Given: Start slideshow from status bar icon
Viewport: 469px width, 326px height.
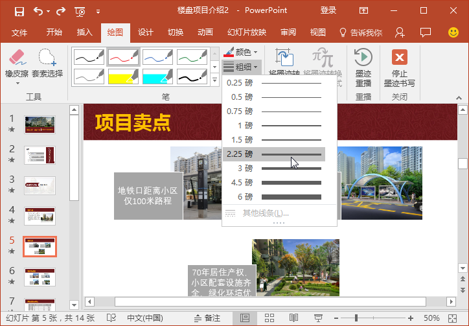Looking at the screenshot, I should pos(318,318).
